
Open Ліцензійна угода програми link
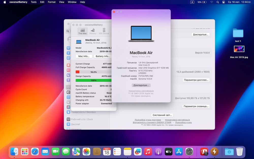[148, 120]
